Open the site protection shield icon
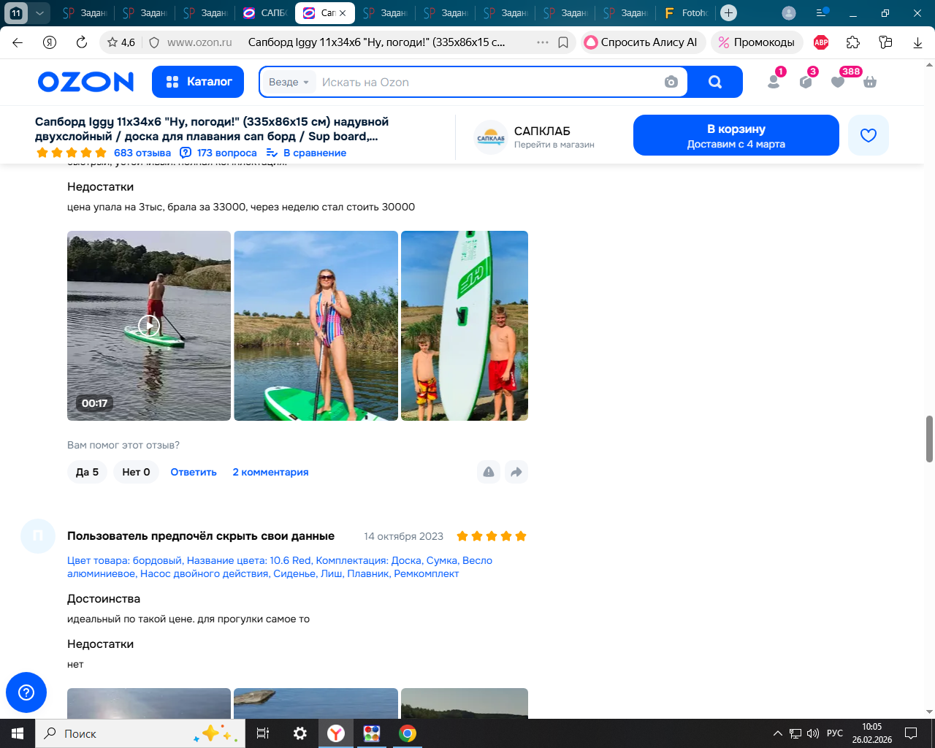Screen dimensions: 935x748 coord(154,42)
